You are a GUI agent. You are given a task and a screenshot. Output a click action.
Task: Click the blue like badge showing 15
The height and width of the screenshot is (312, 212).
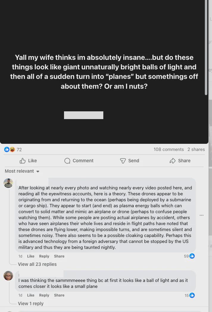(x=192, y=295)
